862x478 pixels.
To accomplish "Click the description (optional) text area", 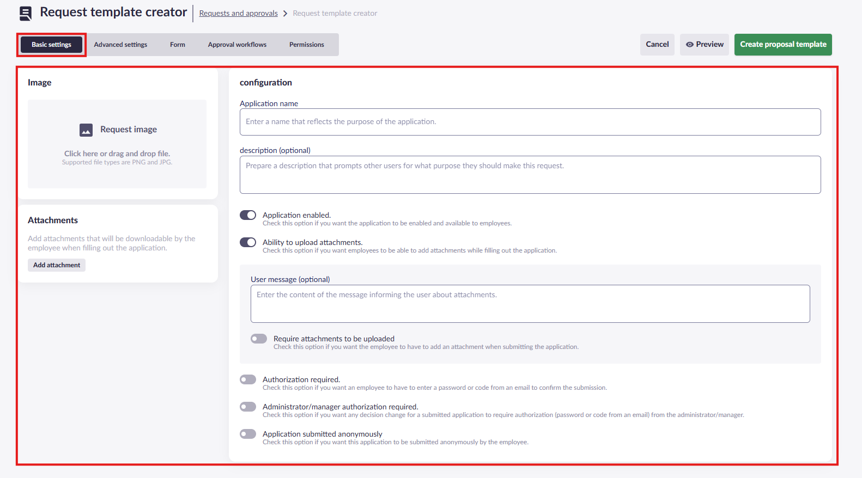I will click(530, 175).
